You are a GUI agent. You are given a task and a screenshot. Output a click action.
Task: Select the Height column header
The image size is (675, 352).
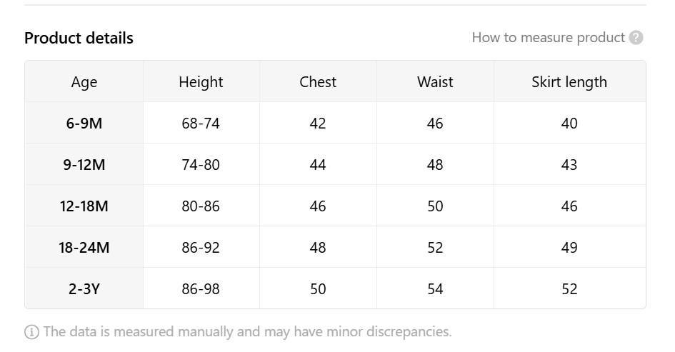tap(201, 82)
